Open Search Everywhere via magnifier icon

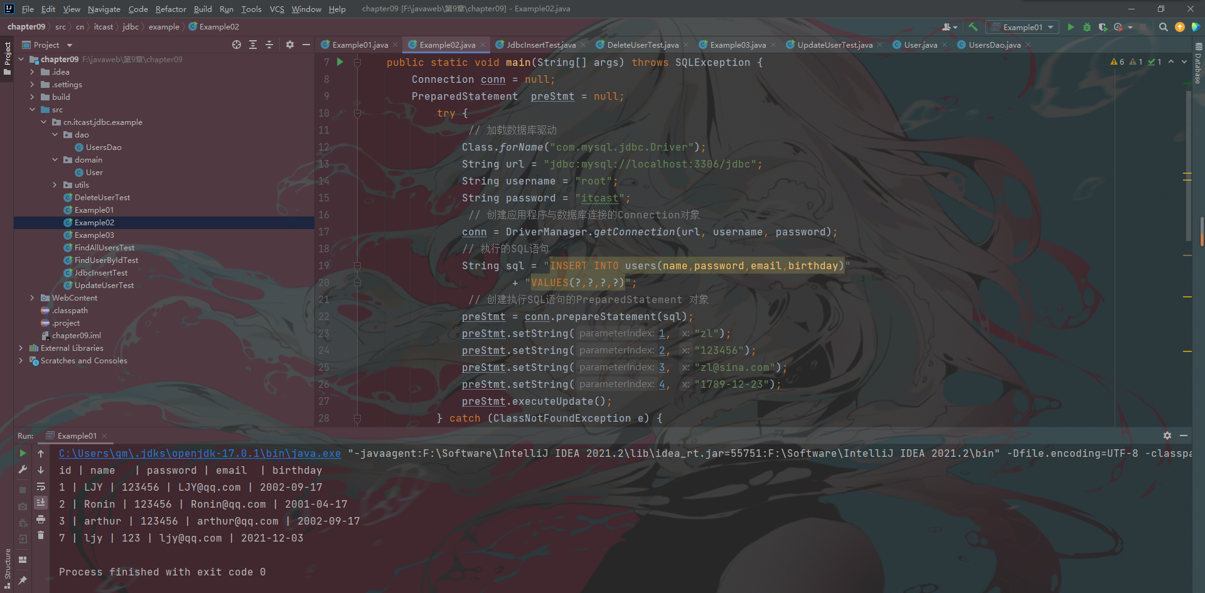coord(1163,27)
